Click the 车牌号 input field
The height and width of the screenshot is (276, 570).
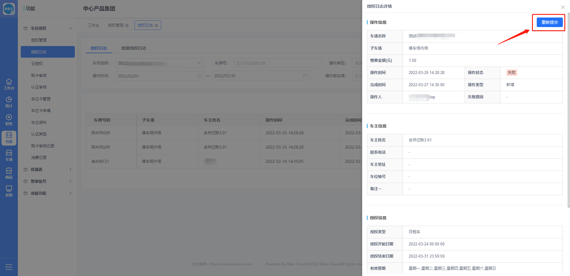coord(278,63)
